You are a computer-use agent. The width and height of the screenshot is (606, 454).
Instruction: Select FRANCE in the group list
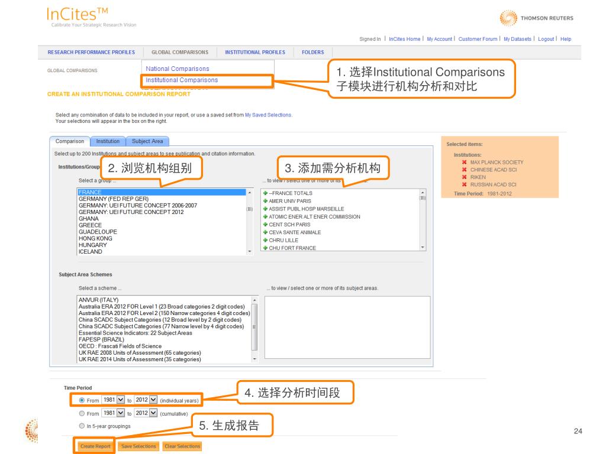click(162, 192)
